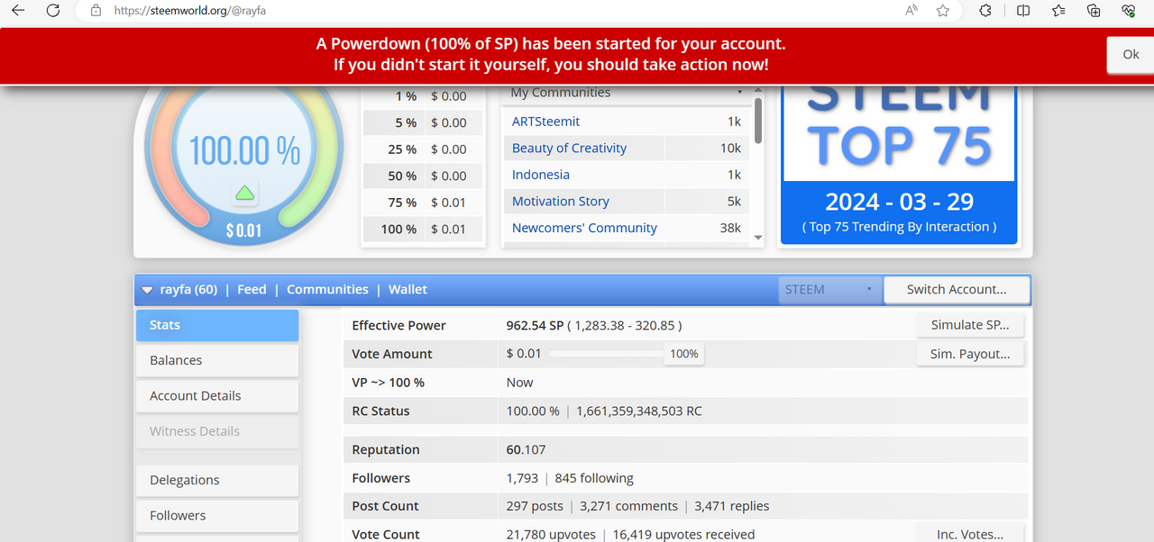Toggle the split screen icon
Viewport: 1154px width, 542px height.
1023,11
